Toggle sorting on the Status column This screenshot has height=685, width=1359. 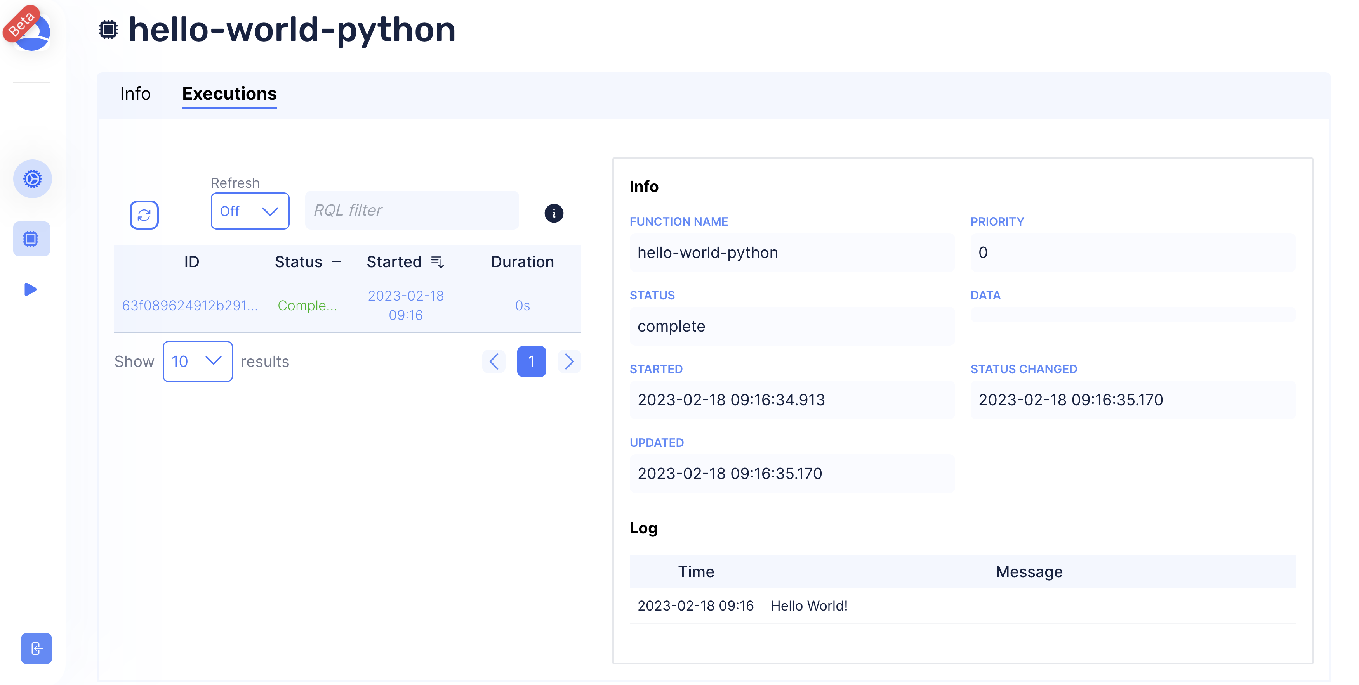[337, 262]
